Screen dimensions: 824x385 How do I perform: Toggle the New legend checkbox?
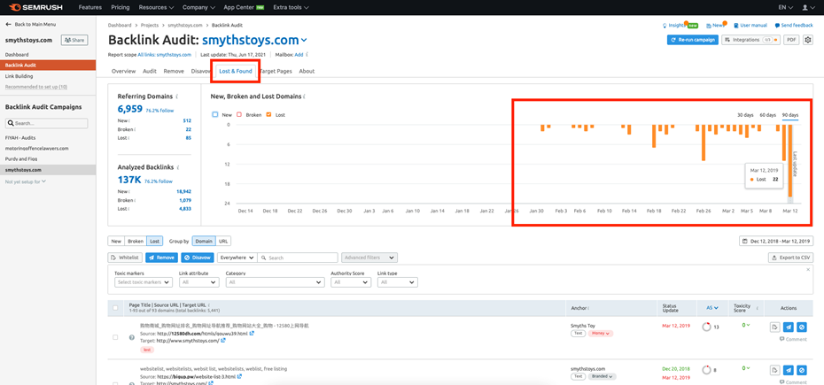pos(215,114)
